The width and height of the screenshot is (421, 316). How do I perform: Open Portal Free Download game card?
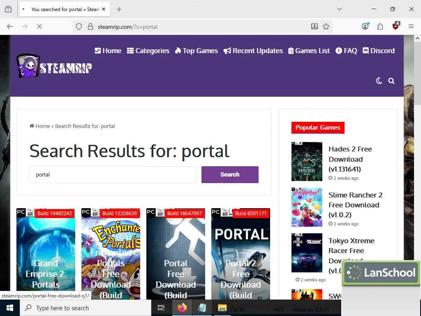click(176, 253)
